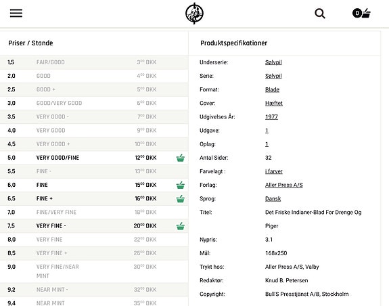Click the Mål value 168x250
This screenshot has width=389, height=306.
point(276,253)
